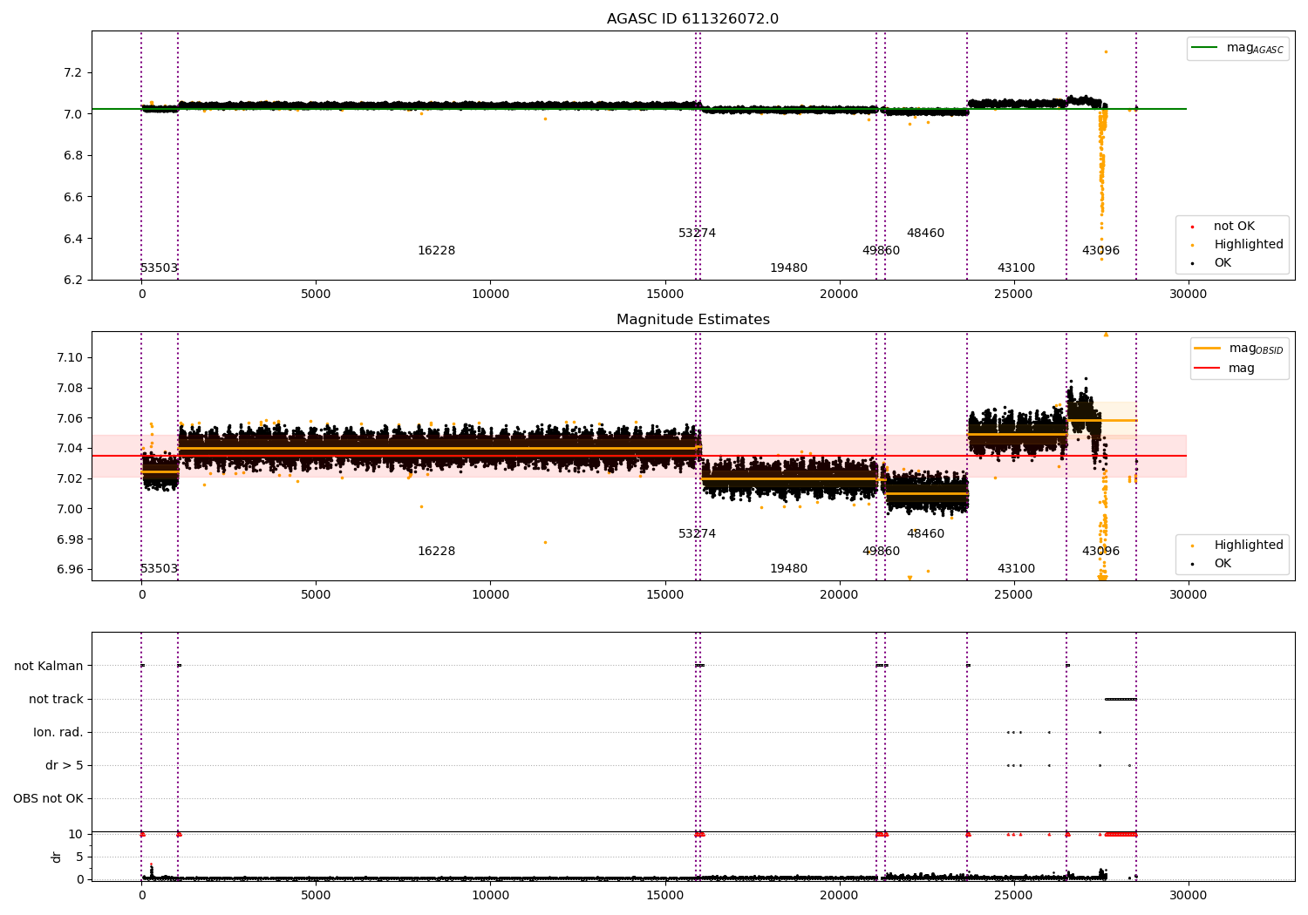Click the 6.8 y-axis tick label
This screenshot has width=1308, height=915.
[73, 156]
